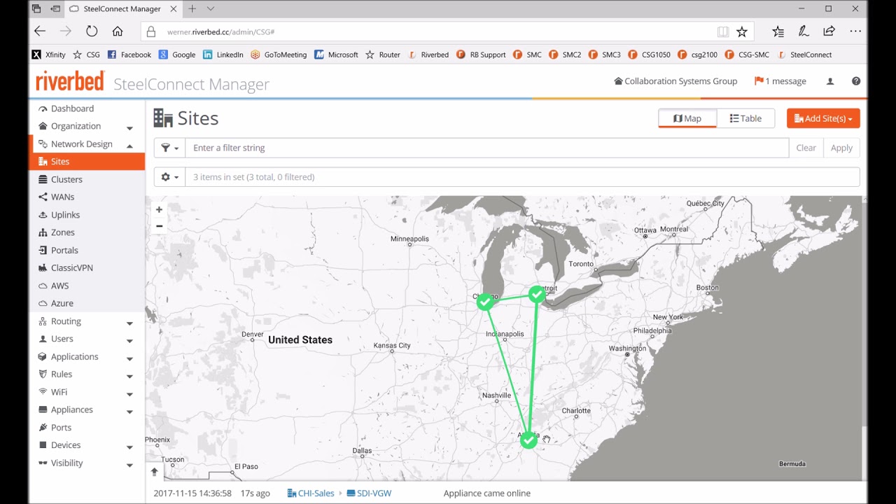Click the riverbed logo

[x=70, y=81]
